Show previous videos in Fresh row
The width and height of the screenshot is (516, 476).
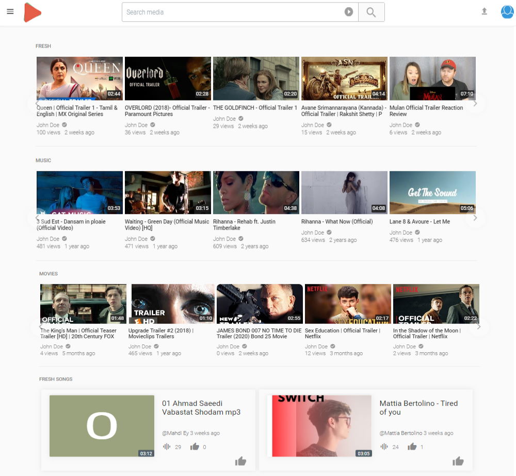coord(37,104)
